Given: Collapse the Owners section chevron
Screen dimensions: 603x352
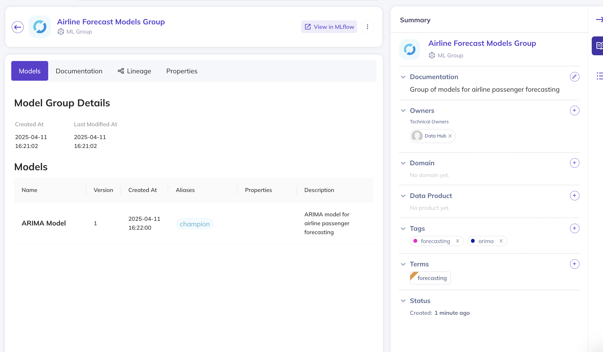Looking at the screenshot, I should [403, 111].
